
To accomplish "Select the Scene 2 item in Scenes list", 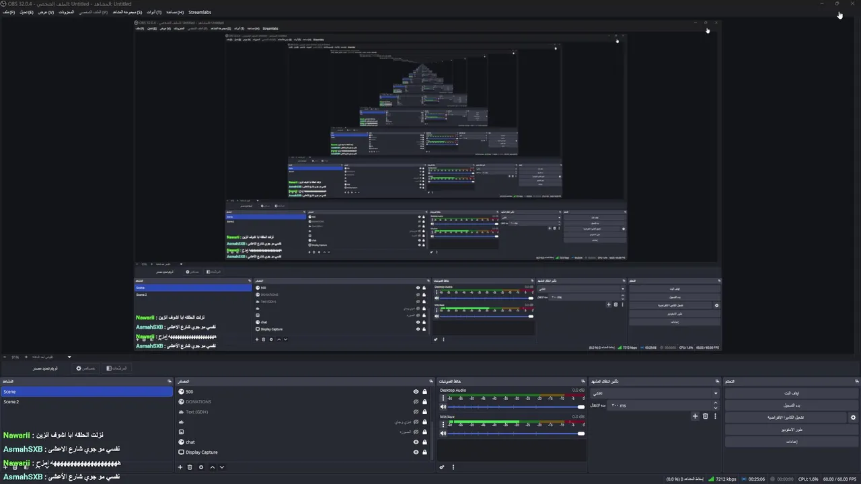I will [87, 402].
